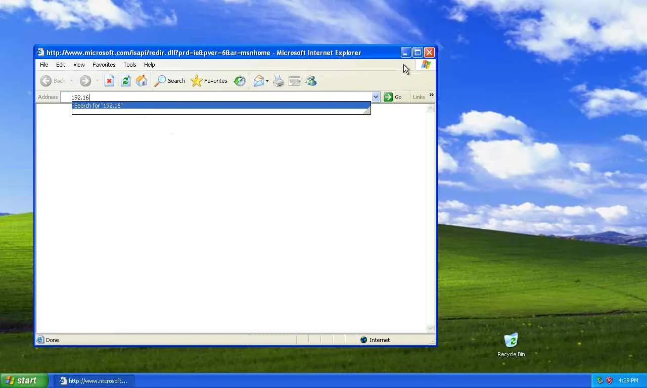Click the Address label
647x388 pixels.
(48, 97)
